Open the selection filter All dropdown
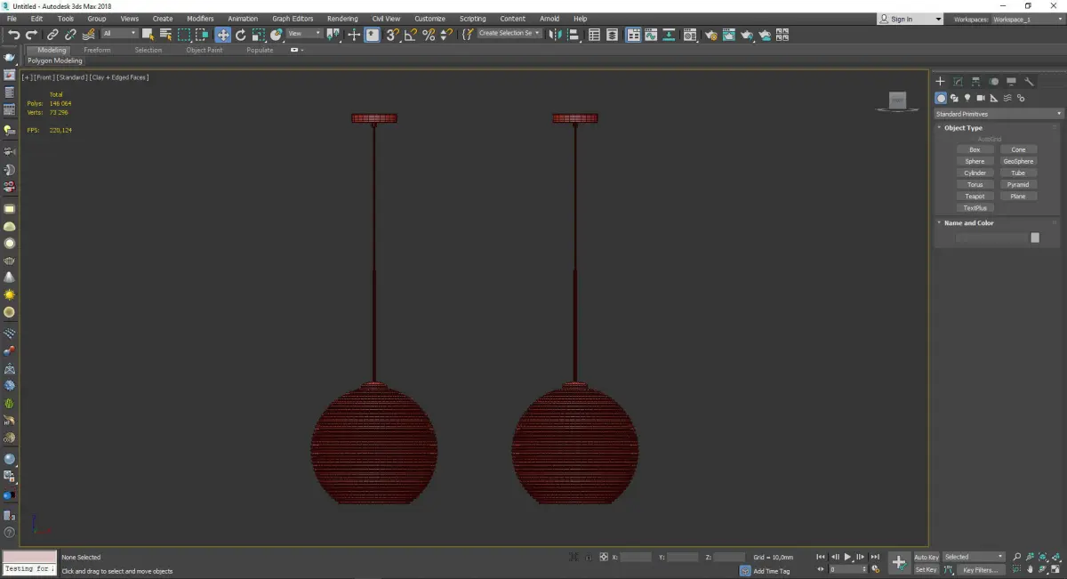 119,34
